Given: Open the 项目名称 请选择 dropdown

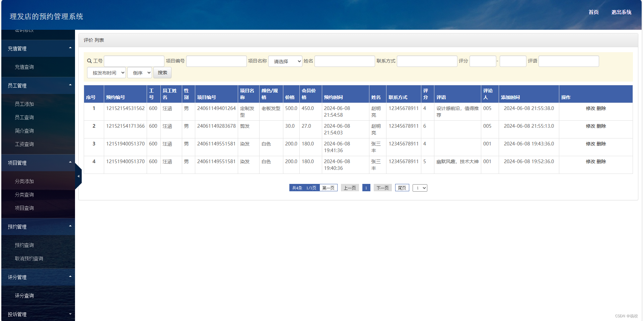Looking at the screenshot, I should tap(285, 61).
